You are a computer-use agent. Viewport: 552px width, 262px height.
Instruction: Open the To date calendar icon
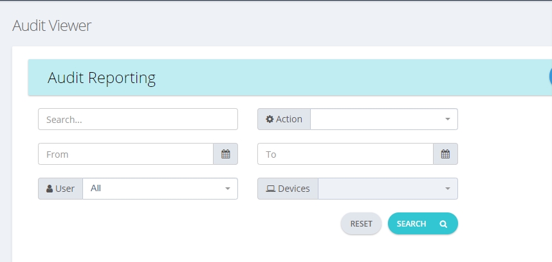click(445, 154)
